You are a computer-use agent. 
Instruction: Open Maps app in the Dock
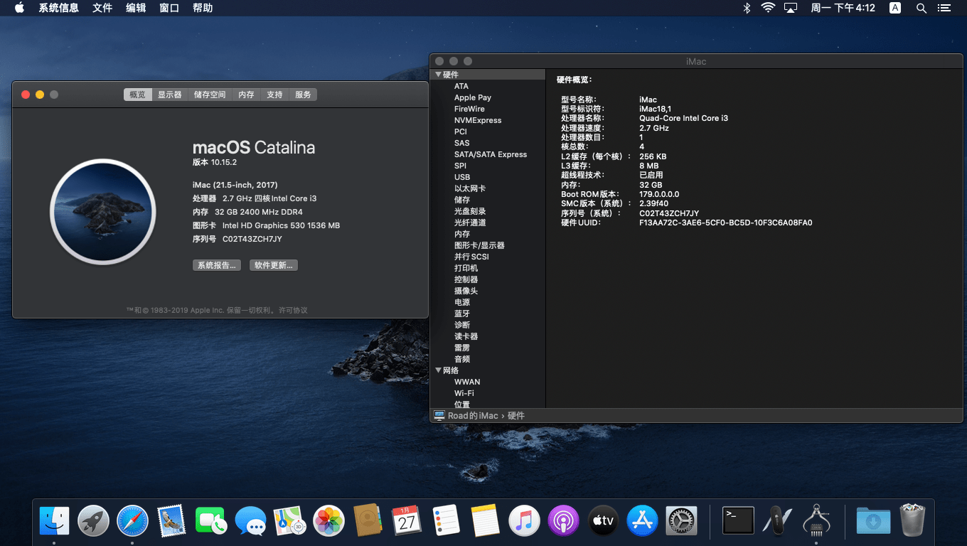289,521
